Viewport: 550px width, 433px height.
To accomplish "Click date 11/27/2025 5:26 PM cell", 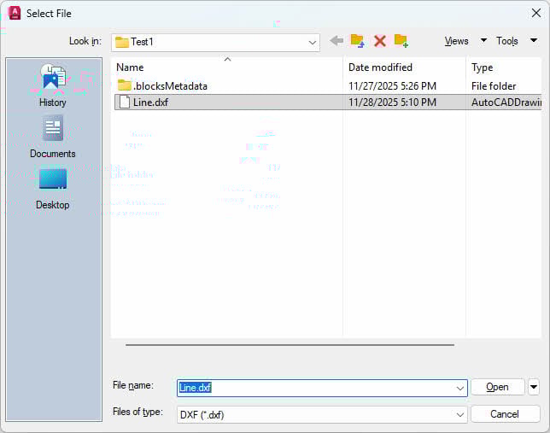I will click(x=392, y=86).
